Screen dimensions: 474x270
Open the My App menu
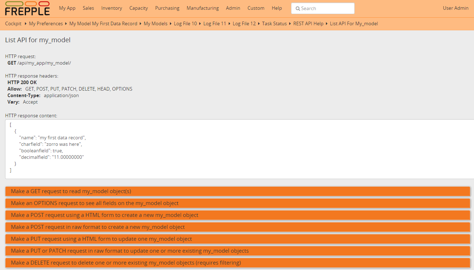point(67,8)
